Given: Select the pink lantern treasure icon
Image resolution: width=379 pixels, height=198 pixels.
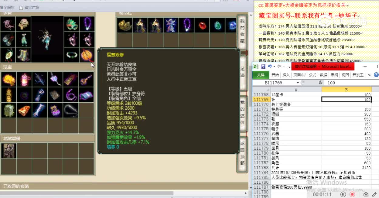Looking at the screenshot, I should pyautogui.click(x=24, y=79).
